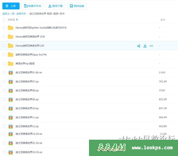178x156 pixels.
Task: Check the 美语世界12本 folder checkbox
Action: pos(4,46)
